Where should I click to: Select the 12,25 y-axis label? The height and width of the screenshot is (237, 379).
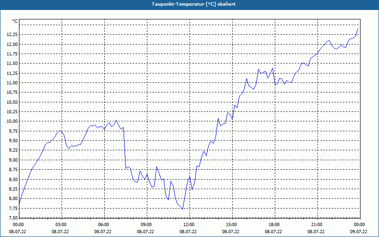pos(12,35)
